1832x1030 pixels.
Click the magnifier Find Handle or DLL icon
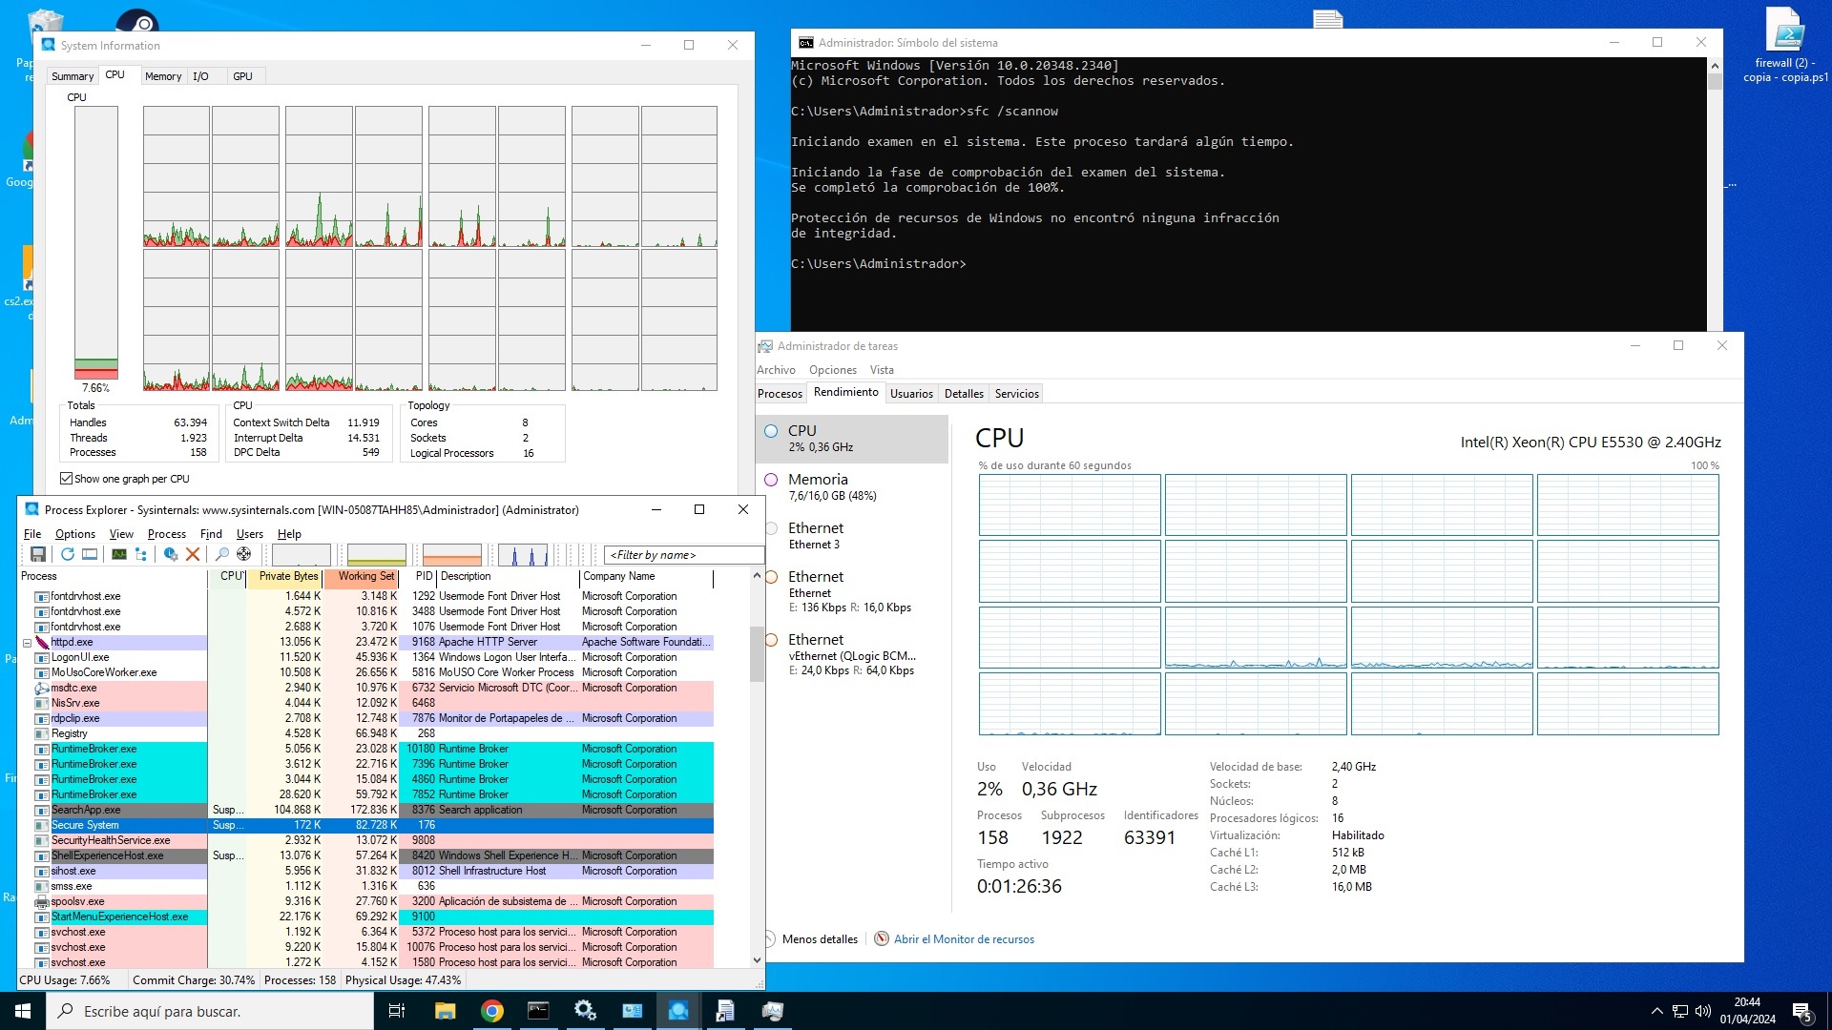[x=222, y=554]
